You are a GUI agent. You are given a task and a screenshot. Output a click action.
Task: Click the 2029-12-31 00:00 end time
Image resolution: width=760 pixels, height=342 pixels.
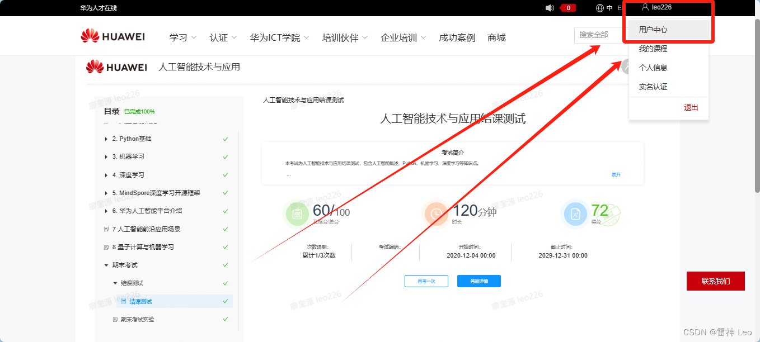[562, 255]
